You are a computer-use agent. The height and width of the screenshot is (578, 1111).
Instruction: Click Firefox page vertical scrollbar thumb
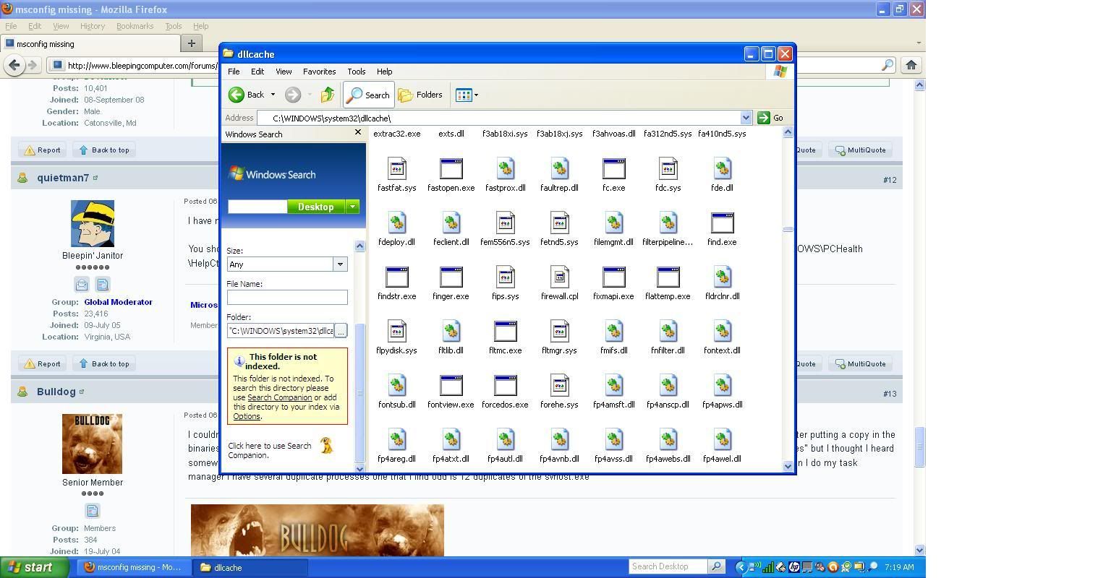click(920, 447)
